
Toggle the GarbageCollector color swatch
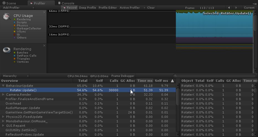tap(15, 28)
